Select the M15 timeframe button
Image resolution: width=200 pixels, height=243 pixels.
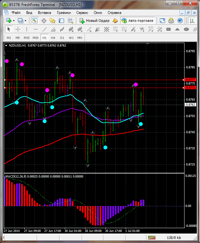tap(27, 38)
